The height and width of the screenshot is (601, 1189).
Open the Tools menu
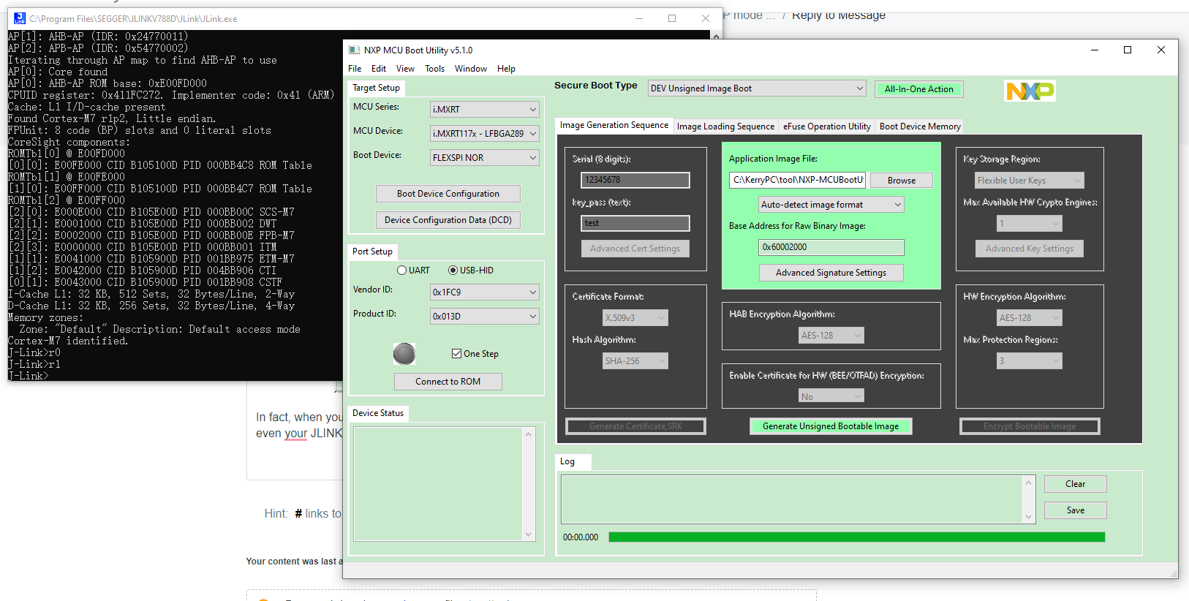pyautogui.click(x=434, y=69)
